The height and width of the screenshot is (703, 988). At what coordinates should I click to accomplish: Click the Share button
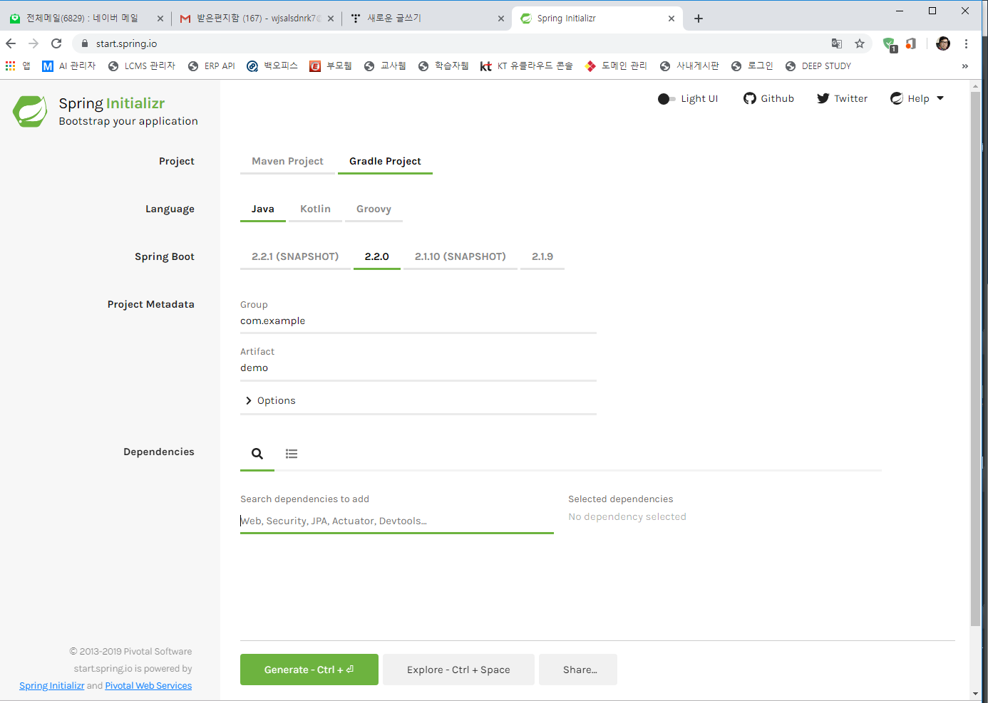click(x=578, y=670)
